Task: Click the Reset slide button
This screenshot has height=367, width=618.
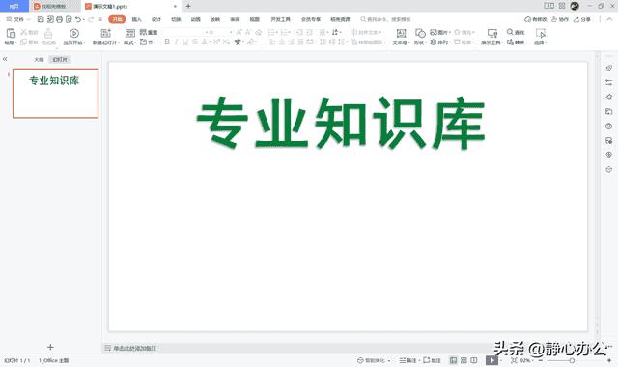Action: pos(149,32)
